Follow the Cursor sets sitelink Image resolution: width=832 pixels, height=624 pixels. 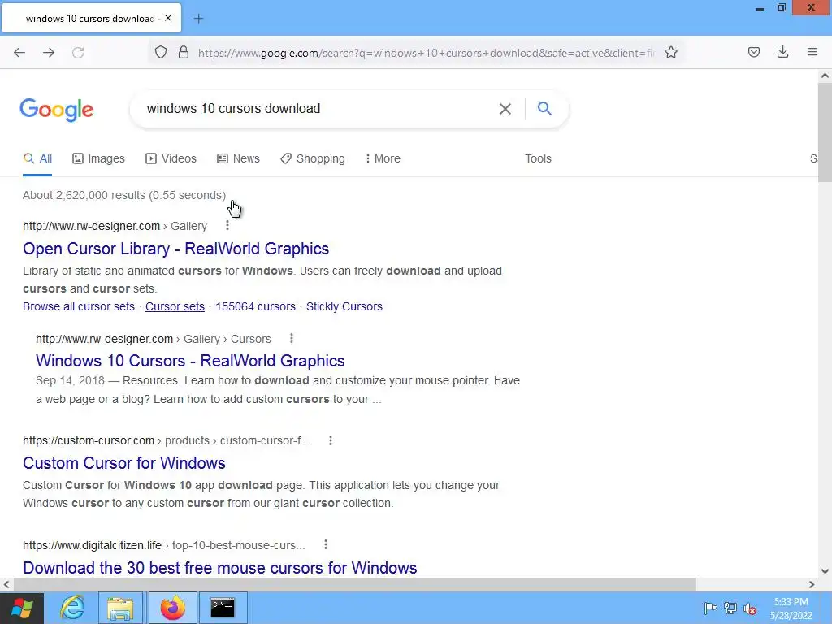175,306
